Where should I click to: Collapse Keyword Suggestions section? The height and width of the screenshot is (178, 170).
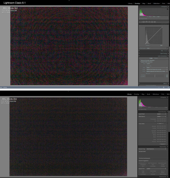(167, 161)
